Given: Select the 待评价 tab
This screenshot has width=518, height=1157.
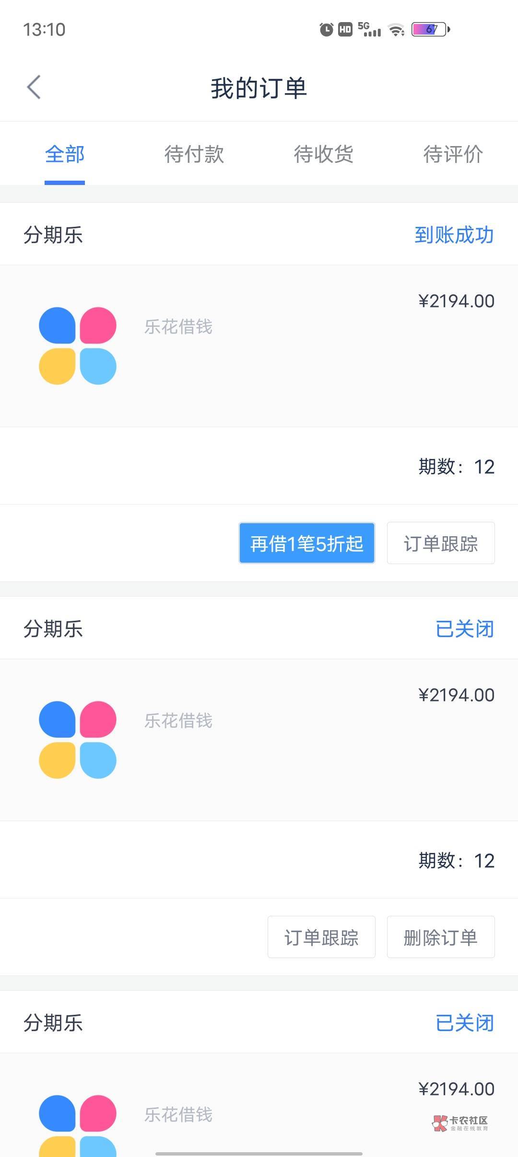Looking at the screenshot, I should pos(453,154).
